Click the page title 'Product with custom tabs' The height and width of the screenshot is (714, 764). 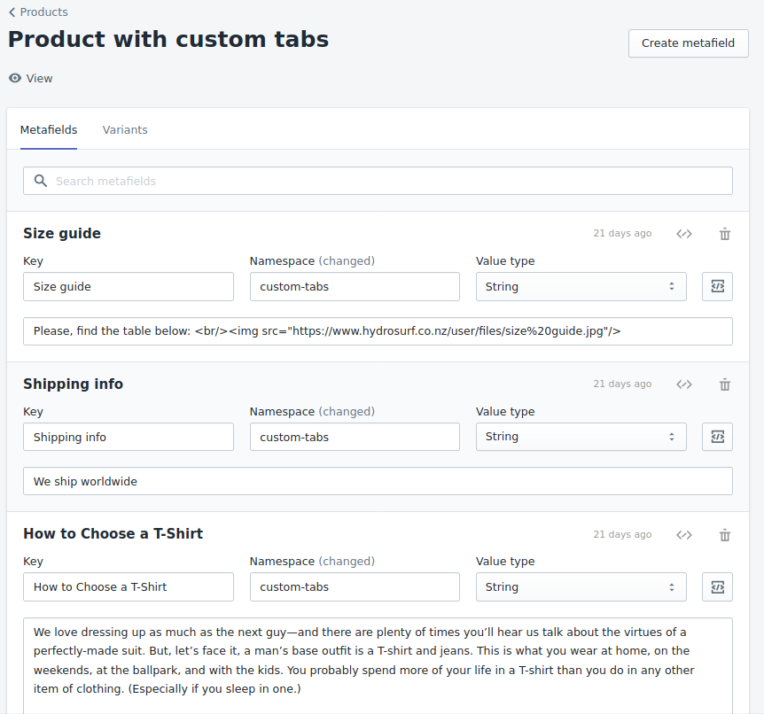[x=168, y=39]
